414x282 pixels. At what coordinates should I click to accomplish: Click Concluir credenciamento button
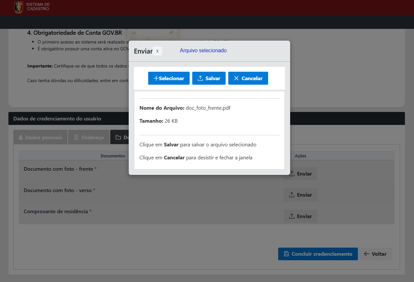[318, 254]
